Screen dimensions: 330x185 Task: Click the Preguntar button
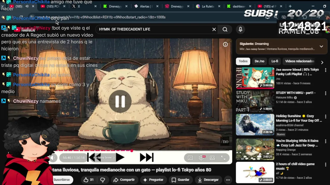(153, 180)
